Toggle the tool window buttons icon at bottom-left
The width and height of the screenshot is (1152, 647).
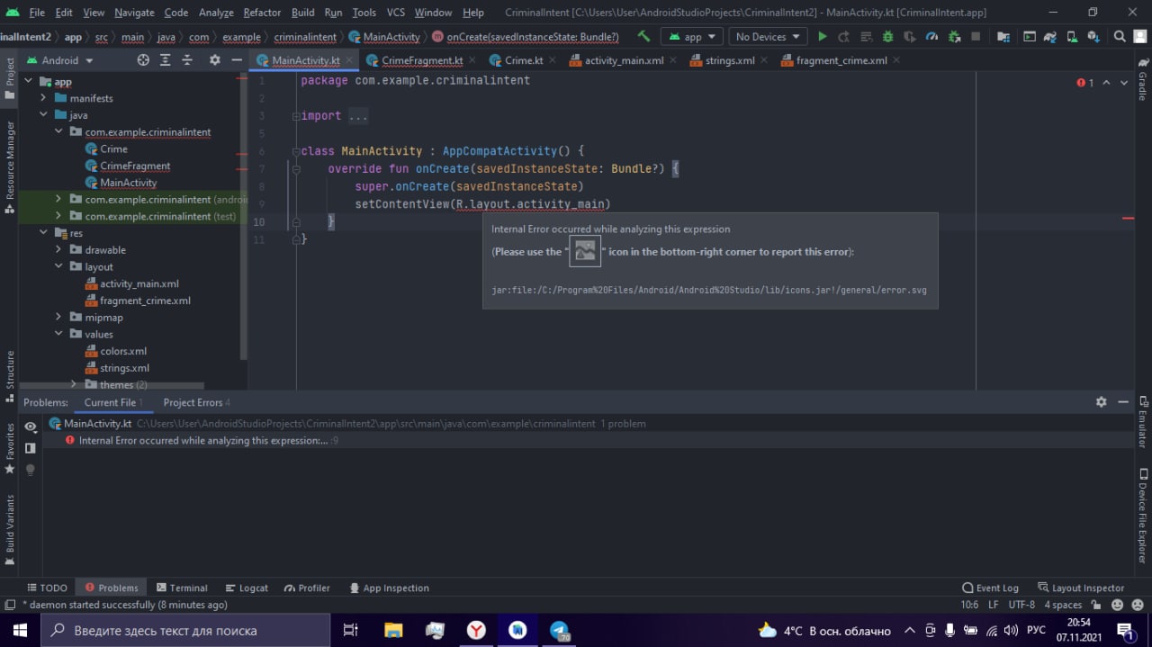click(x=10, y=606)
